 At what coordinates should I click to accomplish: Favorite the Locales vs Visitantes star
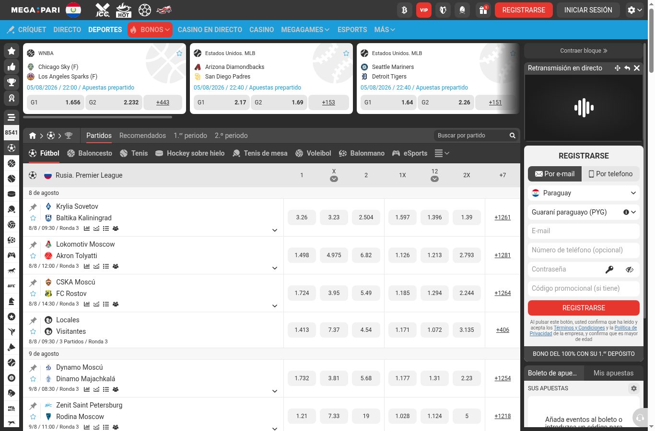coord(33,331)
